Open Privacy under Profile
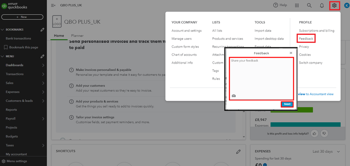Screen dimensions: 350x166 coord(304,47)
